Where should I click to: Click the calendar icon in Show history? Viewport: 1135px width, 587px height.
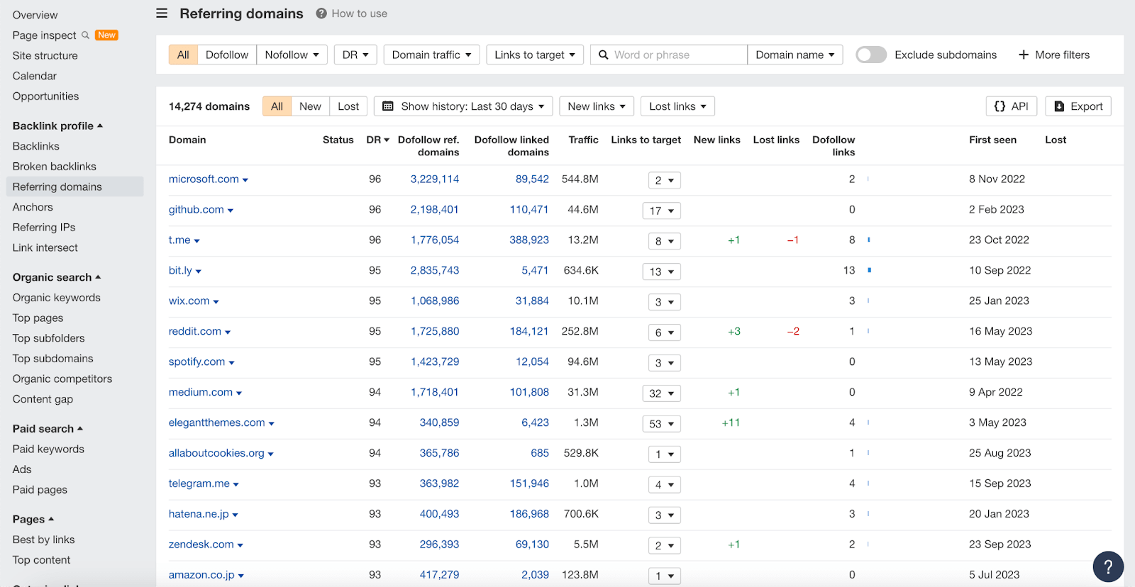point(388,106)
